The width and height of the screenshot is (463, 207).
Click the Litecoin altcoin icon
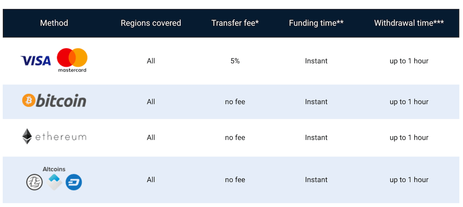click(34, 182)
